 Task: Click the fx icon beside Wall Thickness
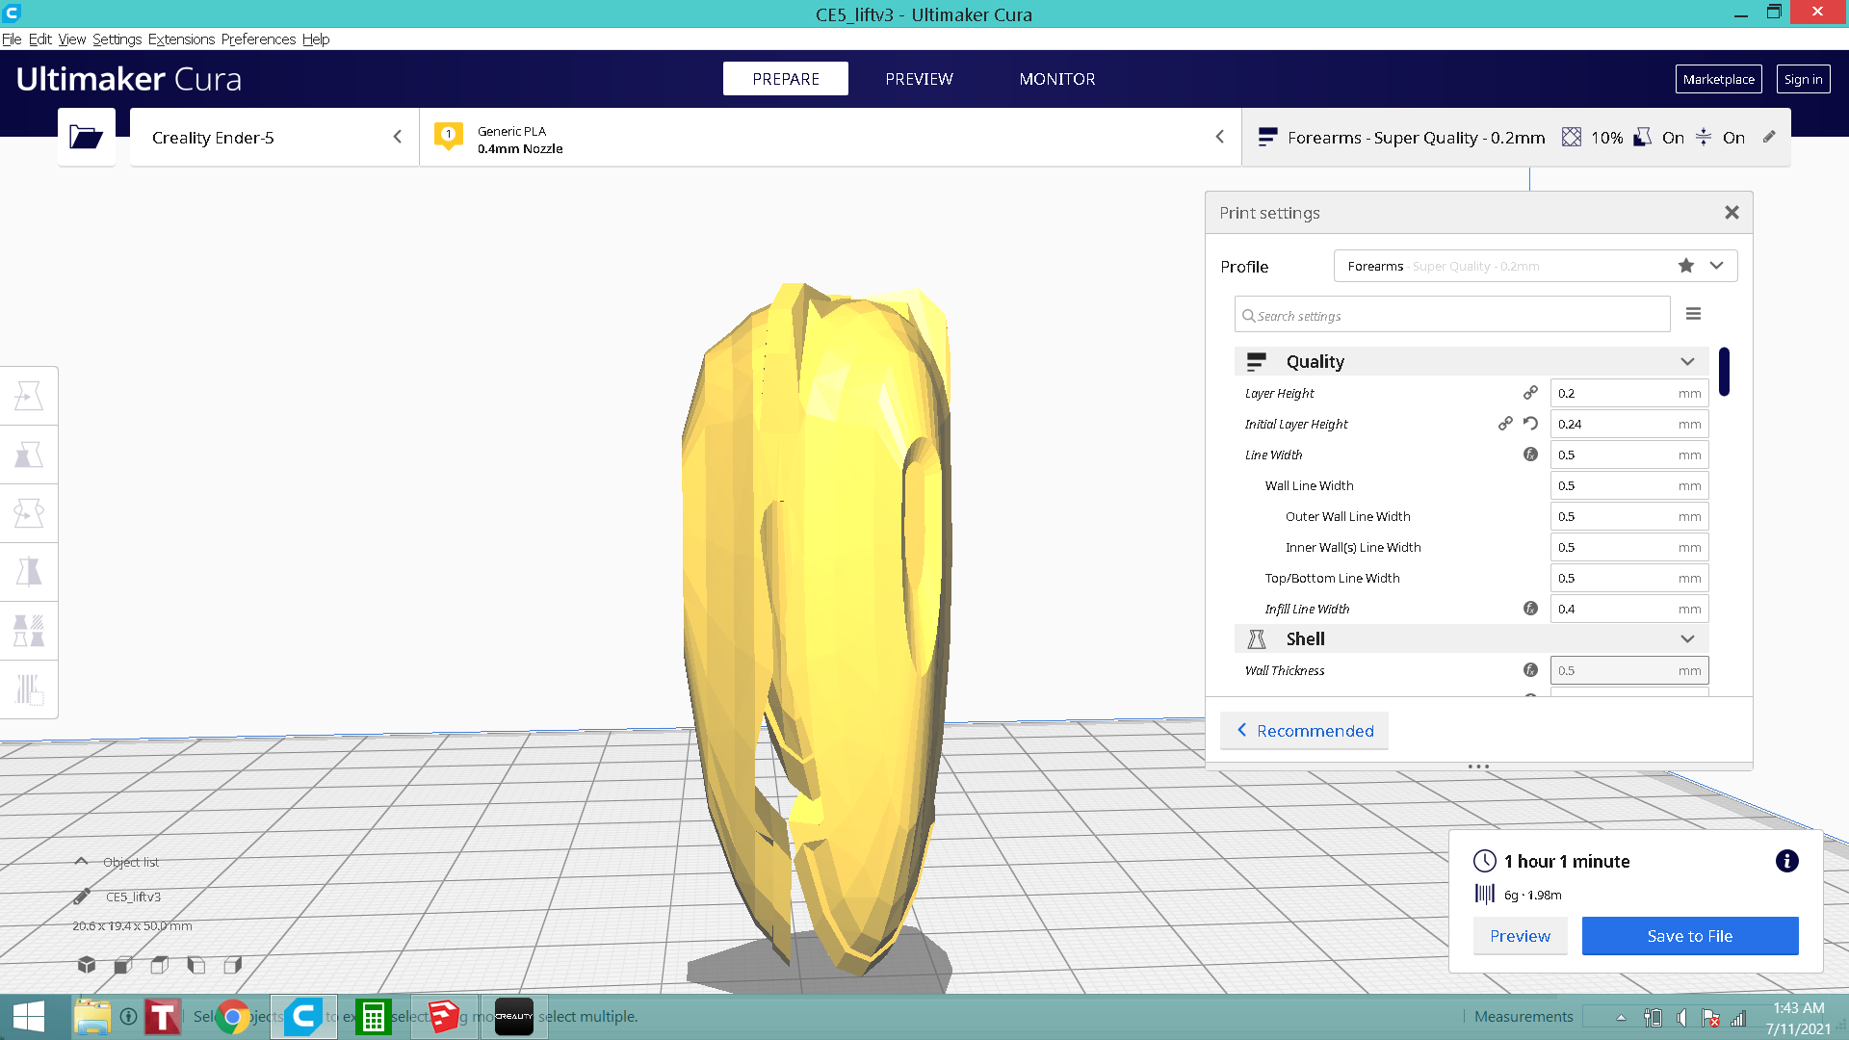tap(1530, 670)
